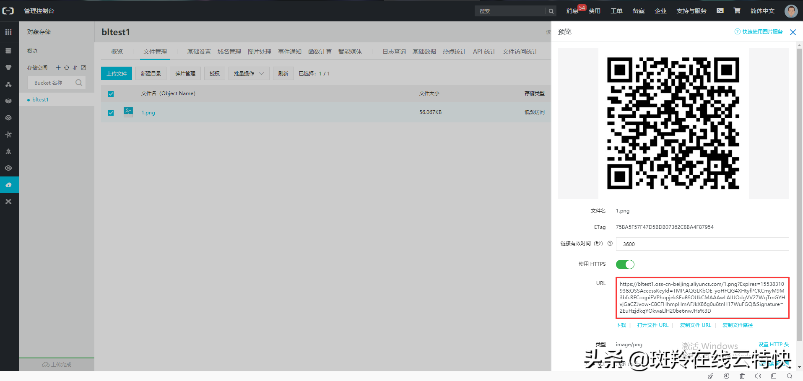Sort the bucket list icon
The height and width of the screenshot is (381, 803).
[75, 67]
